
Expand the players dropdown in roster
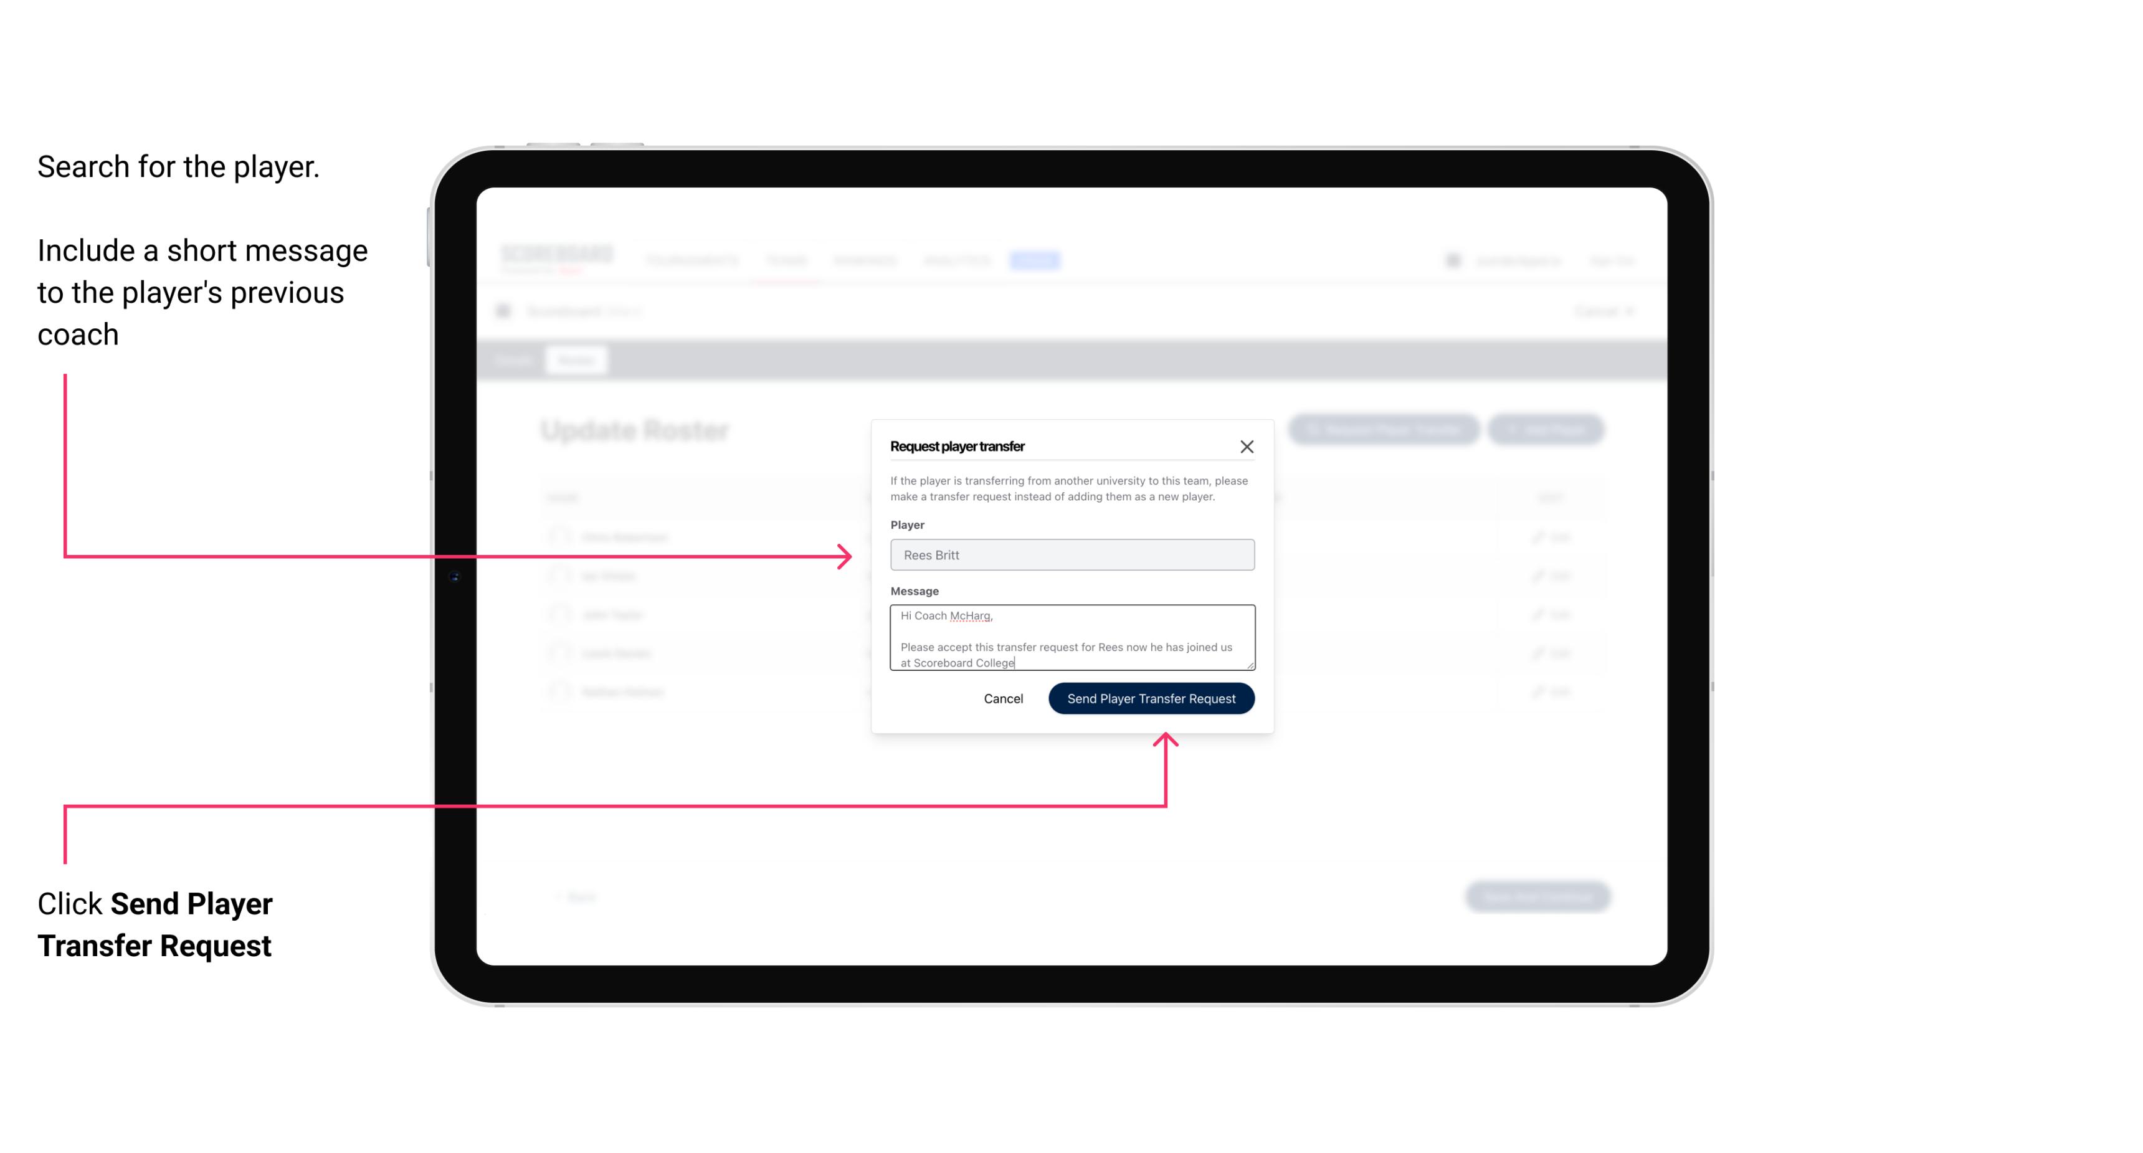pos(1071,555)
